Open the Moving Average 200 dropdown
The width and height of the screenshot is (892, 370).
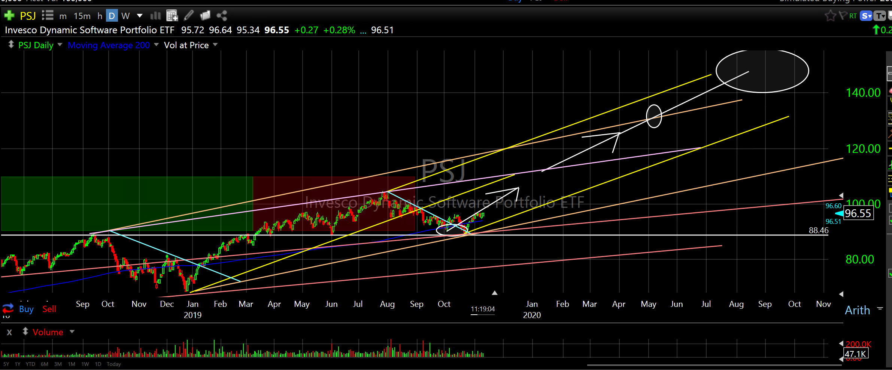coord(156,45)
